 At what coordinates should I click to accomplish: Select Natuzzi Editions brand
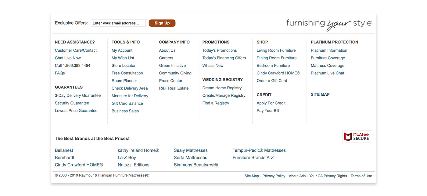tap(134, 165)
